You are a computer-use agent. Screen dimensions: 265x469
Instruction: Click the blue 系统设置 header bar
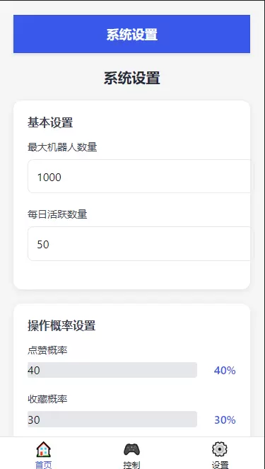(x=131, y=34)
